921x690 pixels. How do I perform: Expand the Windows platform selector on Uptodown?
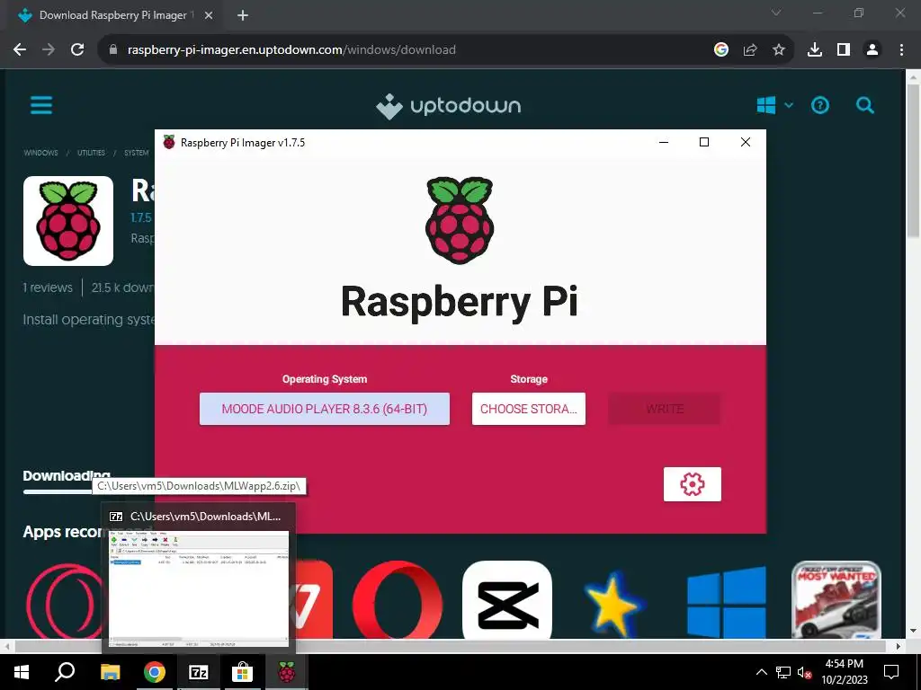click(774, 106)
